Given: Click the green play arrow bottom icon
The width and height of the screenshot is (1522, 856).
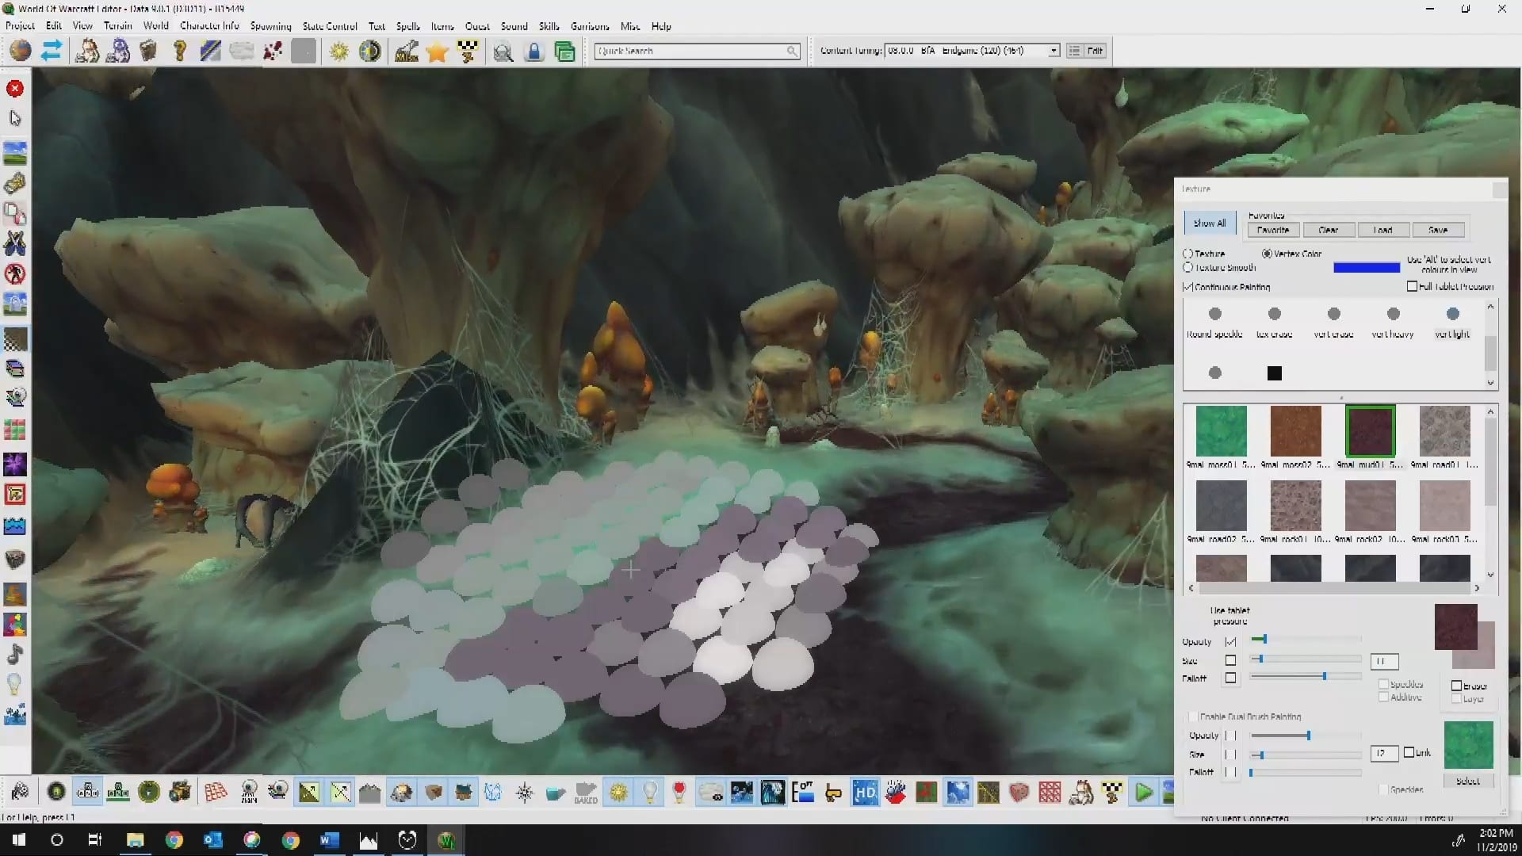Looking at the screenshot, I should click(1143, 792).
